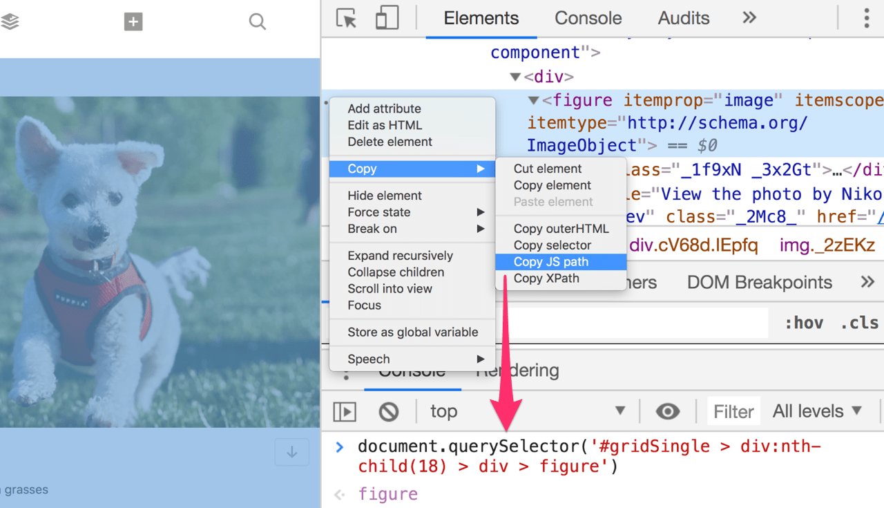Select Scroll into view menu item
This screenshot has width=884, height=508.
pos(390,289)
